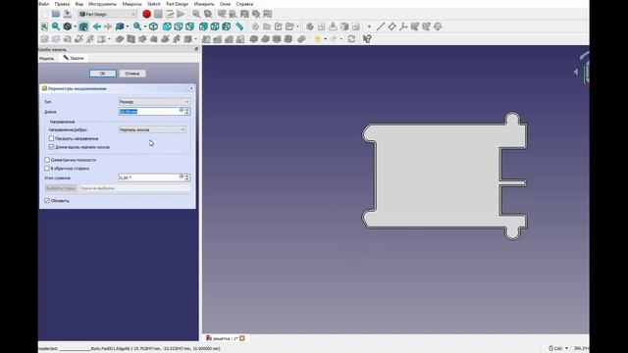
Task: Click the Go back green arrow
Action: click(97, 26)
